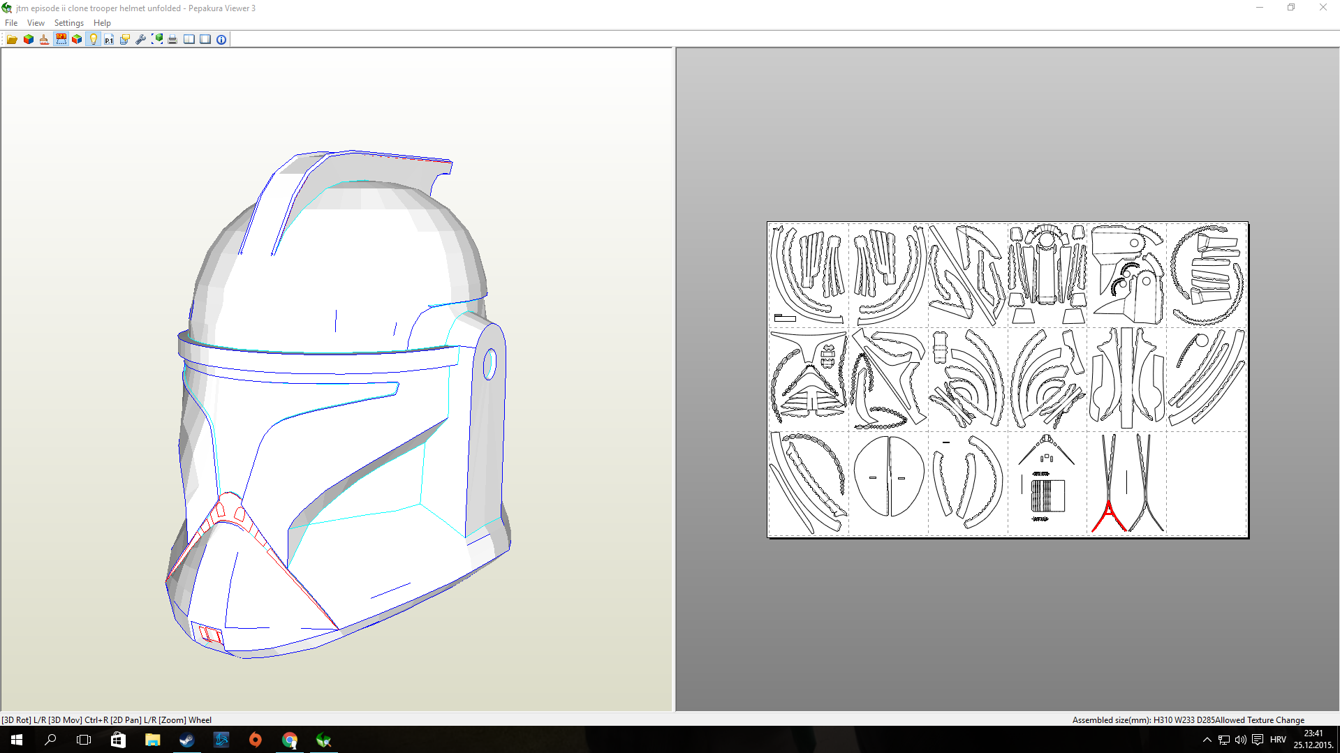Open the File menu
This screenshot has height=753, width=1340.
(x=11, y=23)
